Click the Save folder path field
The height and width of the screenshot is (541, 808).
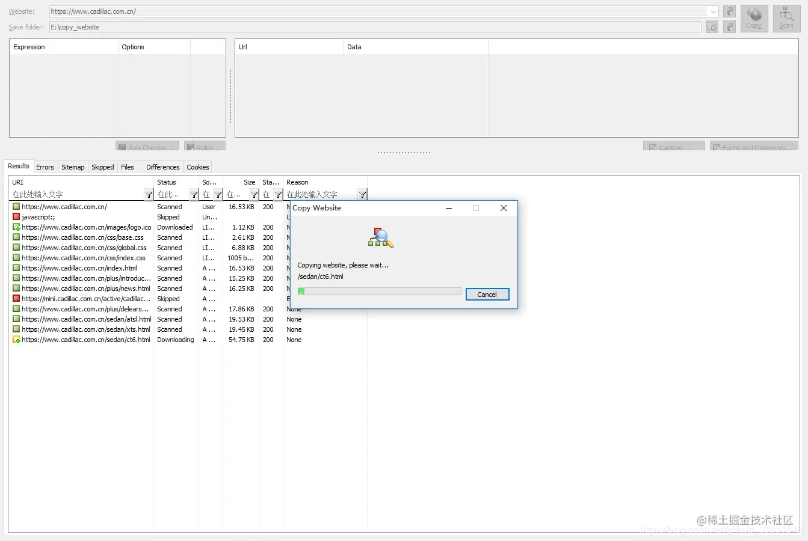tap(375, 27)
